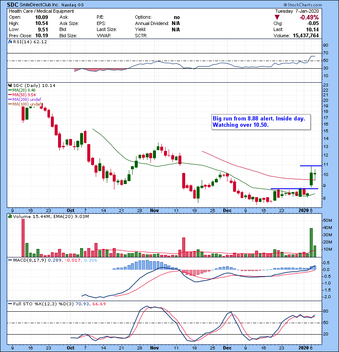Click the P/E label
Screen dimensions: 339x352
click(100, 17)
